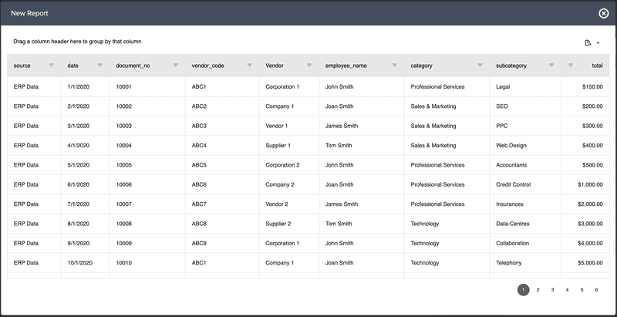Click the filter icon in source column
This screenshot has height=317, width=617.
point(52,66)
